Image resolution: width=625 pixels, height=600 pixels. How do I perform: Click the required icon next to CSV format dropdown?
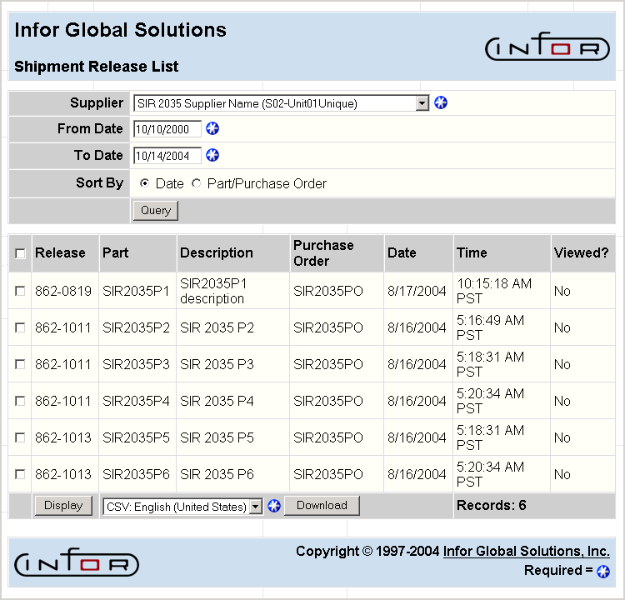pos(273,506)
